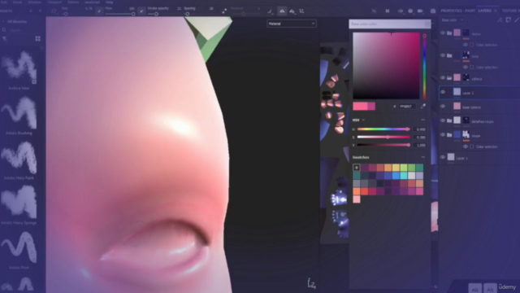The image size is (520, 293).
Task: Switch to Properties - Paint tab
Action: [457, 11]
